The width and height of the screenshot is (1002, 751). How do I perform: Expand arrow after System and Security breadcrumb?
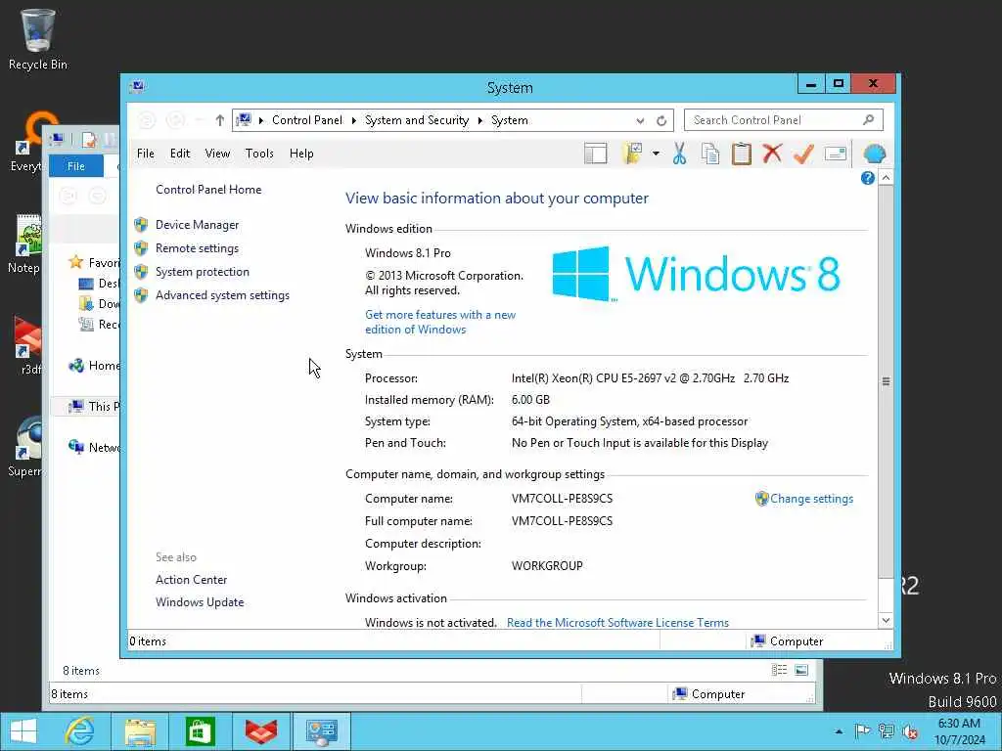point(480,120)
